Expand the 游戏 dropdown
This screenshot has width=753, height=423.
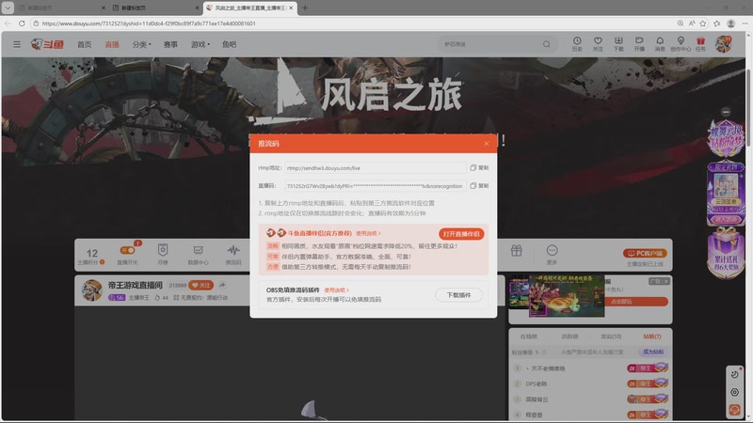tap(200, 44)
